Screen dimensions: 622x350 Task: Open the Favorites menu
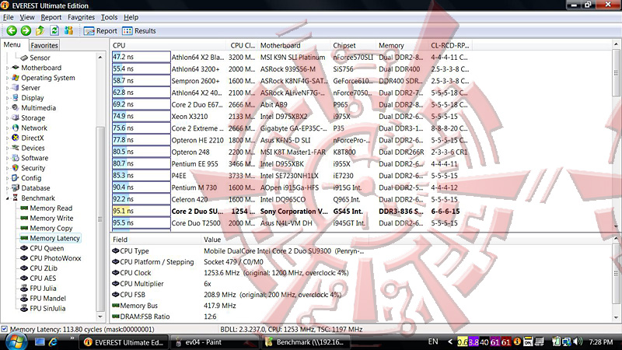click(x=81, y=17)
